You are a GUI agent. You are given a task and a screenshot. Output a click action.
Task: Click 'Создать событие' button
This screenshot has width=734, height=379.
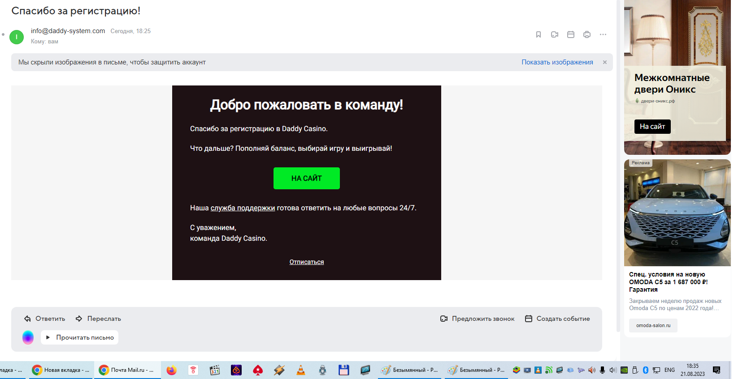(557, 319)
